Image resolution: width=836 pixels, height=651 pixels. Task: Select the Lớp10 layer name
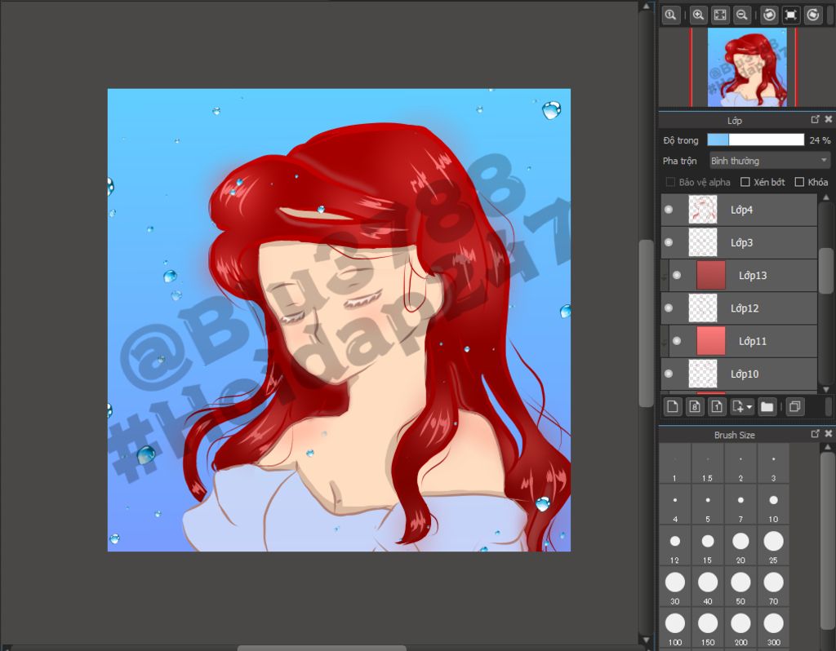click(x=745, y=374)
